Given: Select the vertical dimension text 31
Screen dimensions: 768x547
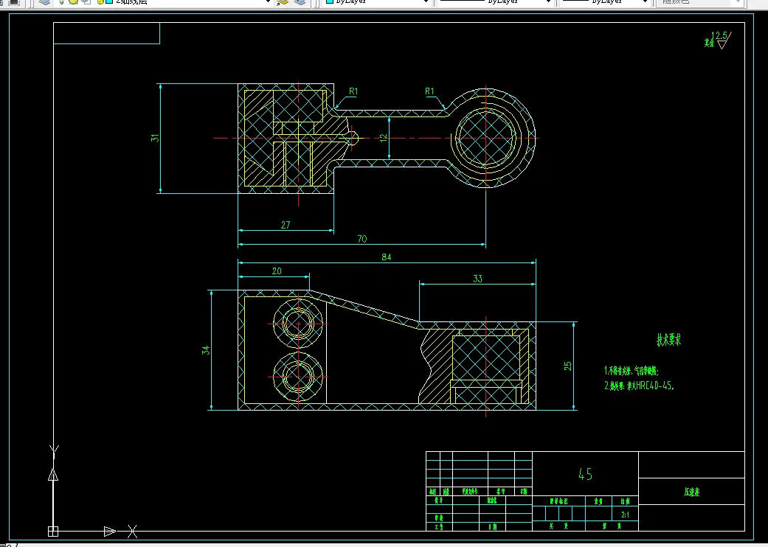Looking at the screenshot, I should pyautogui.click(x=155, y=138).
